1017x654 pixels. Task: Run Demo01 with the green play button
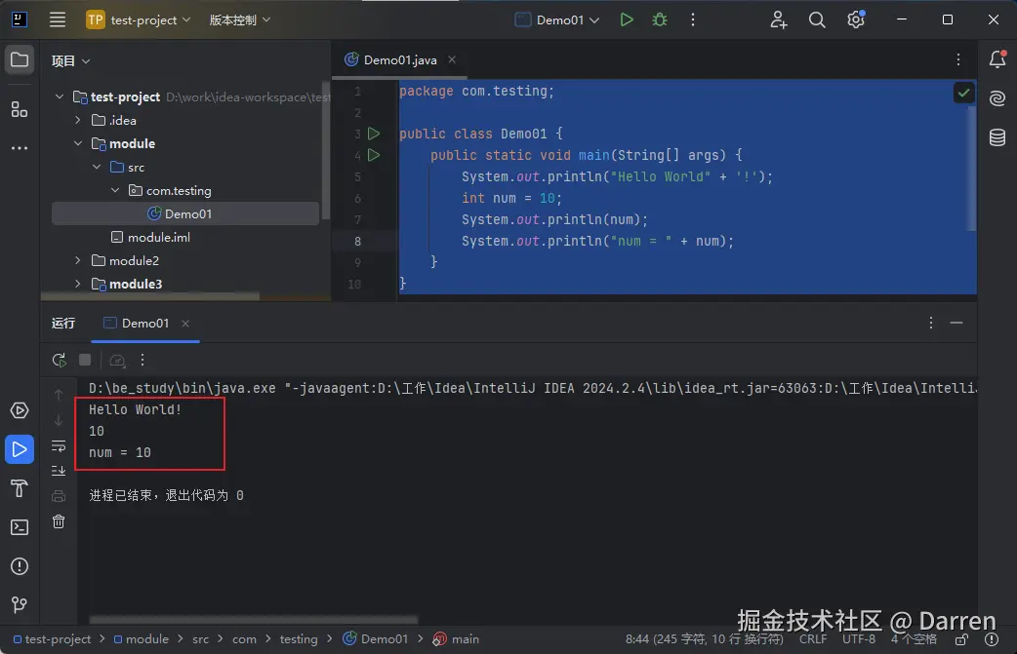click(x=627, y=19)
